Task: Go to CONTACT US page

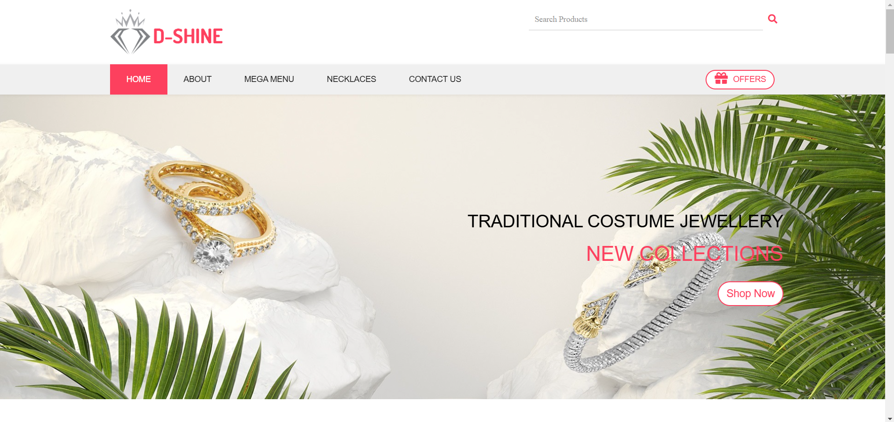Action: 435,79
